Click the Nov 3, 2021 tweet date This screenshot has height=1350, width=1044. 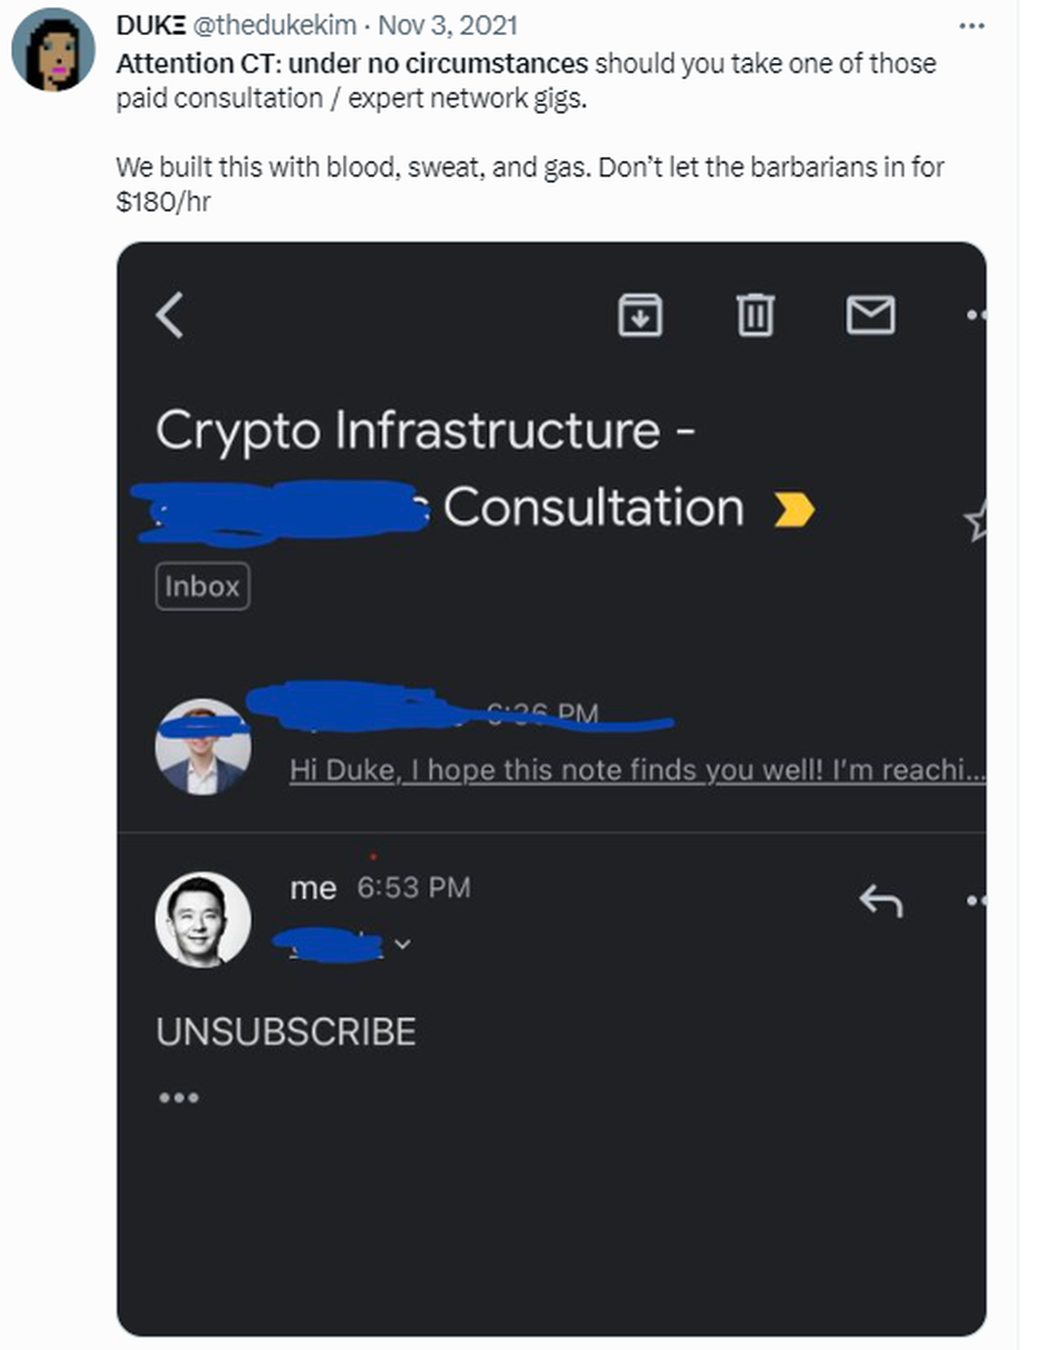click(x=448, y=25)
